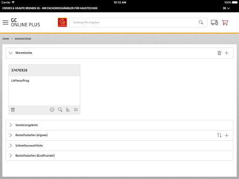Viewport: 239px width, 179px height.
Task: Sort Bestelltabellen (eigene) with arrows icon
Action: coord(219,135)
